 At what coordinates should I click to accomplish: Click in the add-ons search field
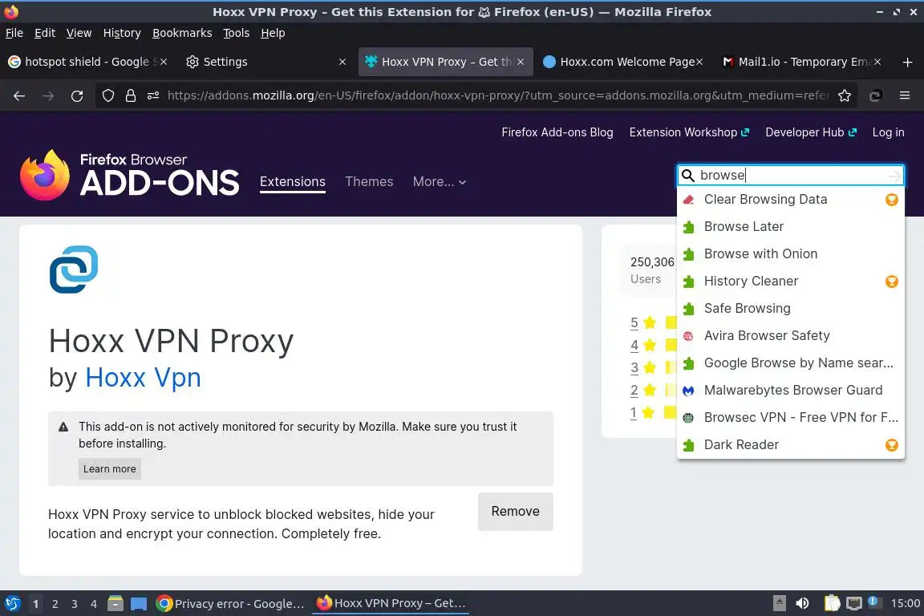click(789, 175)
